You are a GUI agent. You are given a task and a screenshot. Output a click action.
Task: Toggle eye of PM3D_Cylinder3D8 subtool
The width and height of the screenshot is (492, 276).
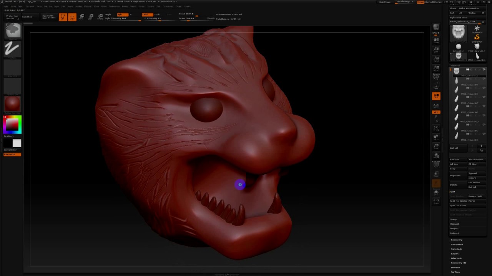coord(484,88)
